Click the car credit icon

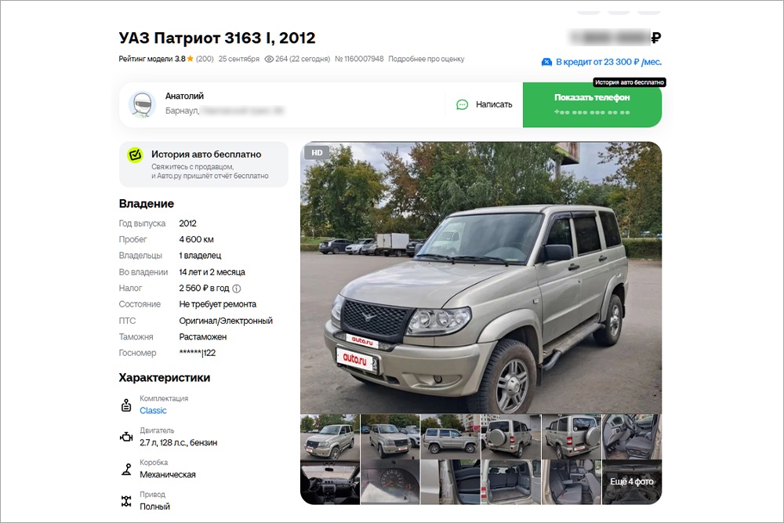coord(546,62)
